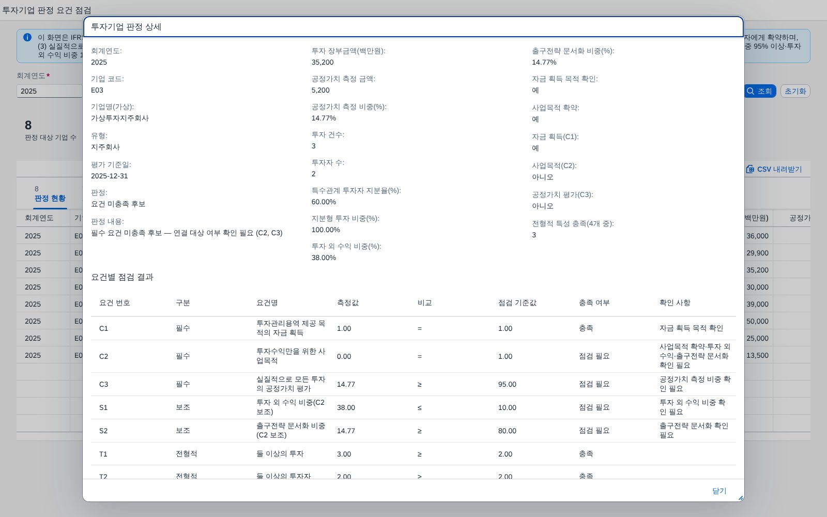Click the 평가 기준일 value 2025-12-31
This screenshot has height=517, width=827.
tap(110, 176)
